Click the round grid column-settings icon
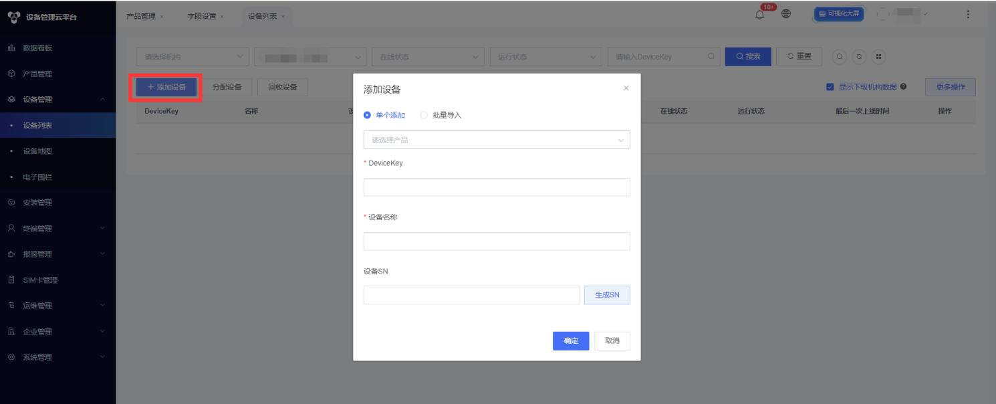996x404 pixels. [878, 56]
